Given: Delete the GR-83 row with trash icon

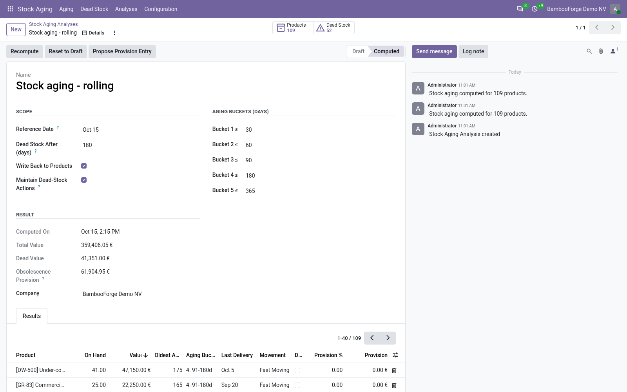Looking at the screenshot, I should (394, 385).
